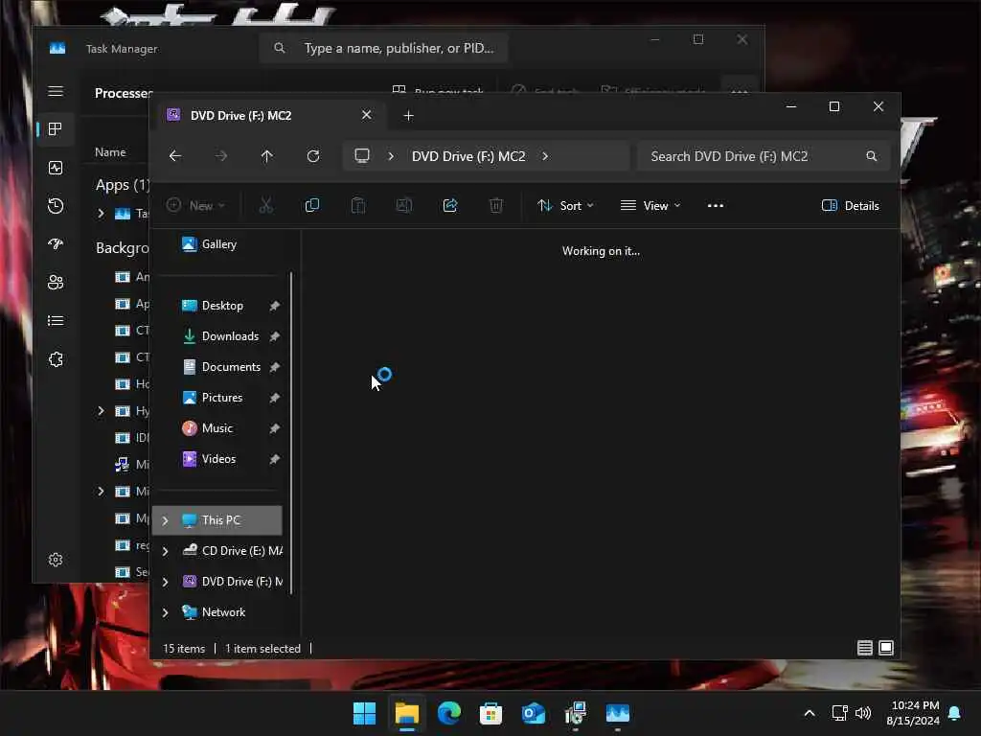The height and width of the screenshot is (736, 981).
Task: Open Documents quick access folder
Action: (x=231, y=367)
